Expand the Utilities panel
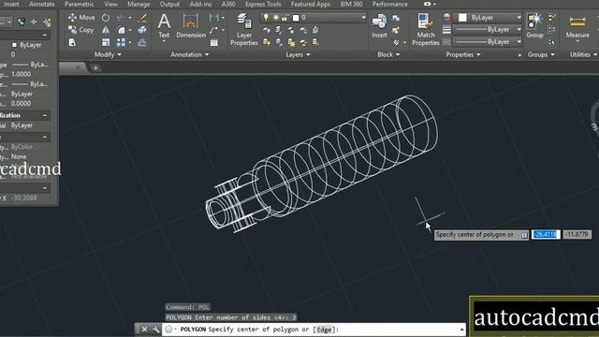Viewport: 599px width, 337px height. pos(583,54)
